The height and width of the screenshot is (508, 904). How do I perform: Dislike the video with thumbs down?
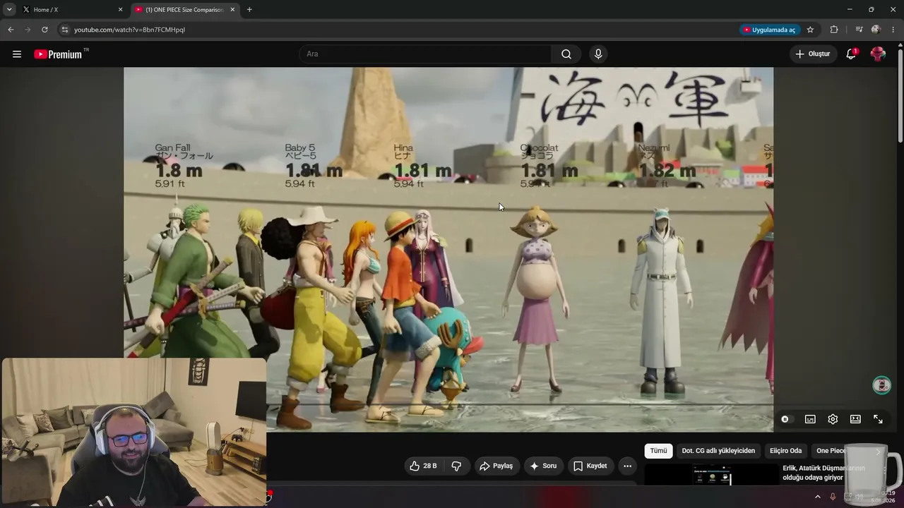click(456, 466)
